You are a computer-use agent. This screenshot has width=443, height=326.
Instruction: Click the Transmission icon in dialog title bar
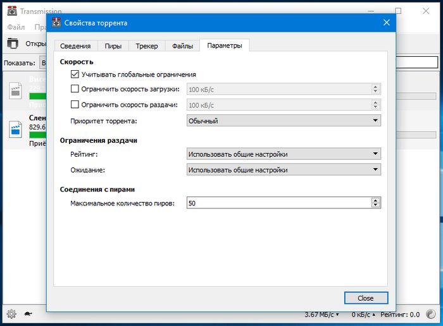point(56,23)
